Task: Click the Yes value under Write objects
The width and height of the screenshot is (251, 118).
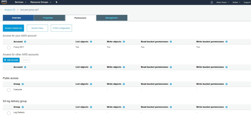Action: 109,47
